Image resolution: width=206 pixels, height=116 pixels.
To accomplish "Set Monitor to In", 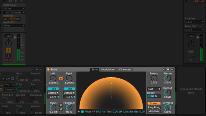I will [5, 19].
